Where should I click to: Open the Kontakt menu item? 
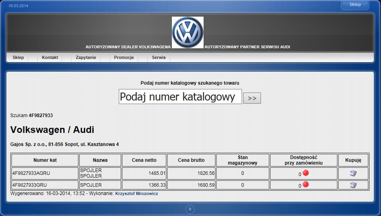coord(50,57)
